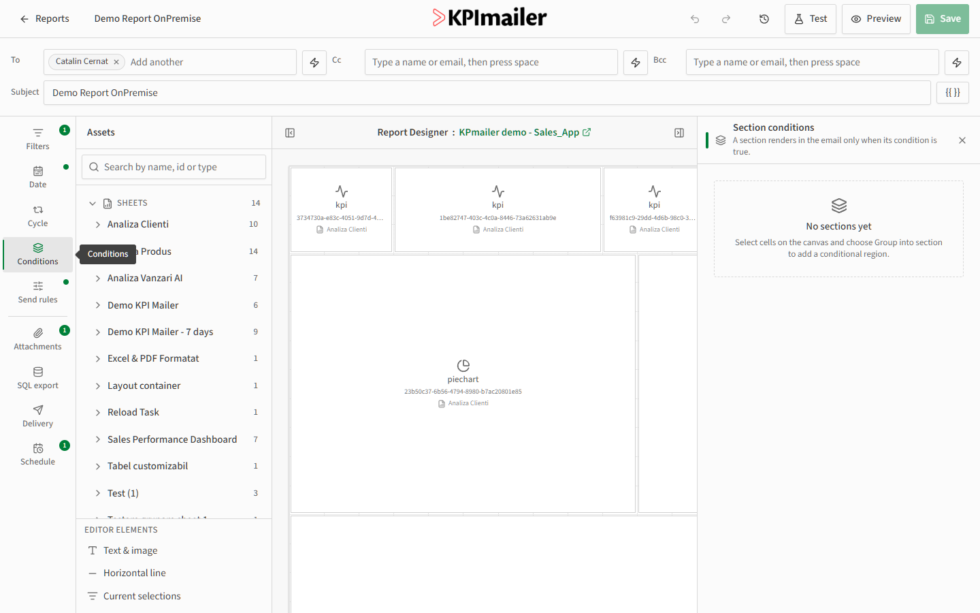Viewport: 980px width, 613px height.
Task: Click lightning icon next to Bcc field
Action: pos(957,62)
